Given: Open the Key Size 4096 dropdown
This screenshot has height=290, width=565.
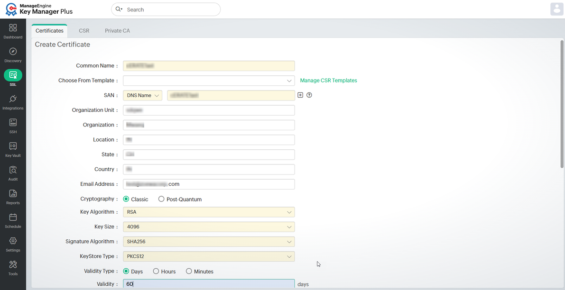Looking at the screenshot, I should (209, 227).
